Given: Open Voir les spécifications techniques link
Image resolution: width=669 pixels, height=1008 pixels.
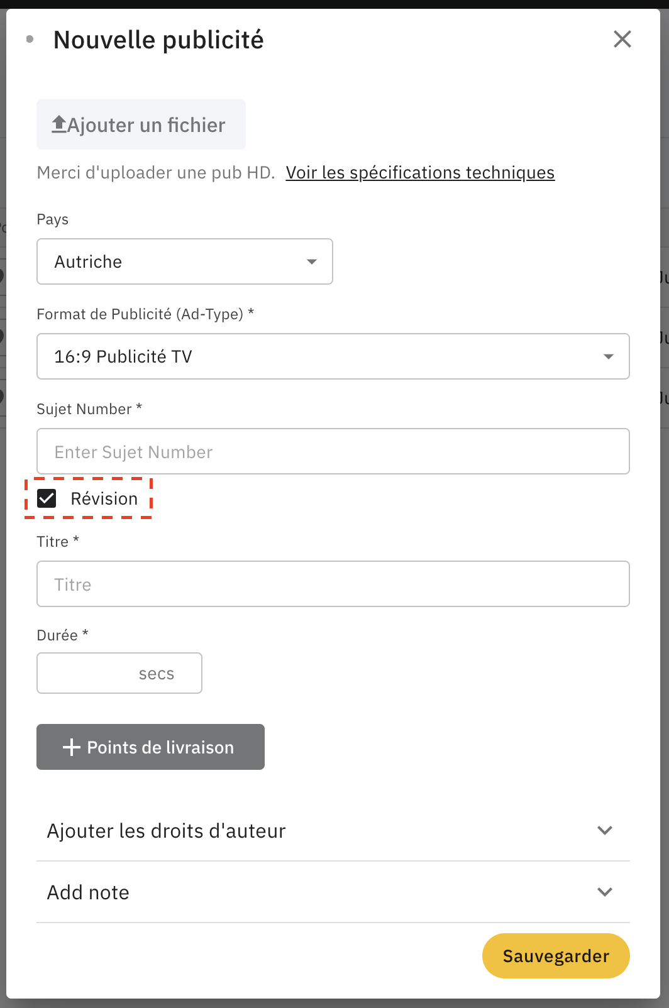Looking at the screenshot, I should (x=420, y=173).
